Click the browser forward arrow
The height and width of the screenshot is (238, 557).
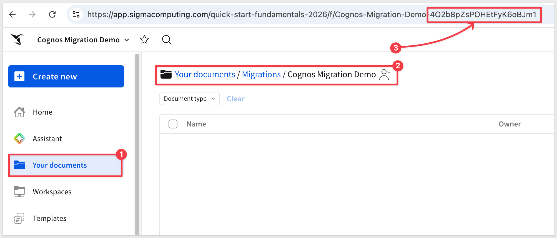coord(32,14)
